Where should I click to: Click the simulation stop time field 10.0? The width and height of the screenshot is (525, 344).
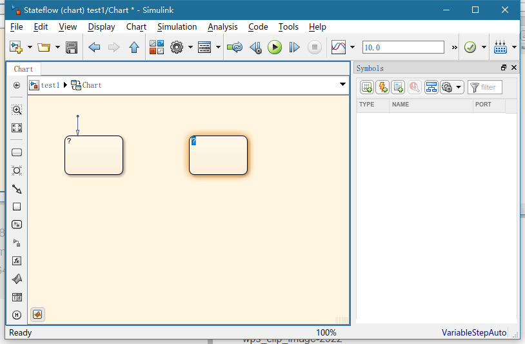(403, 47)
